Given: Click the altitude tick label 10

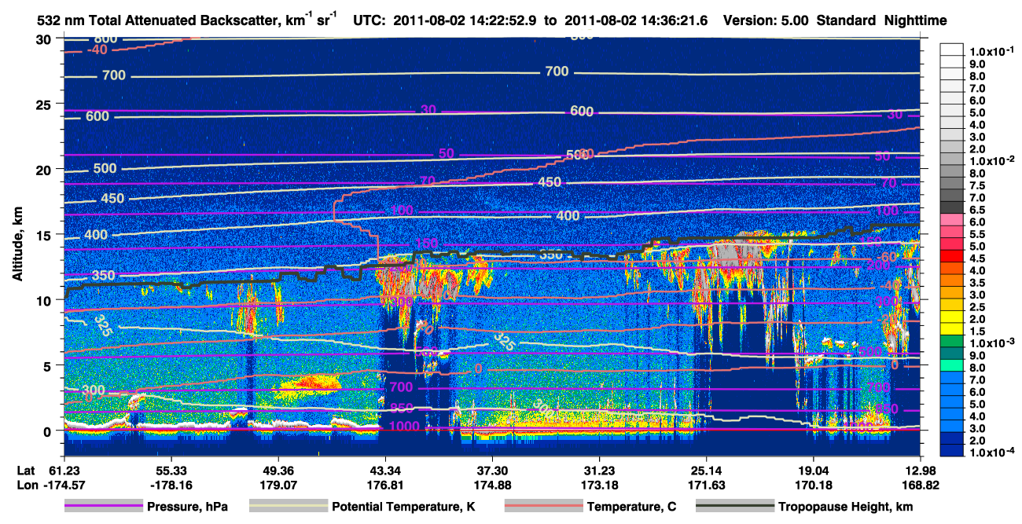Looking at the screenshot, I should click(44, 299).
